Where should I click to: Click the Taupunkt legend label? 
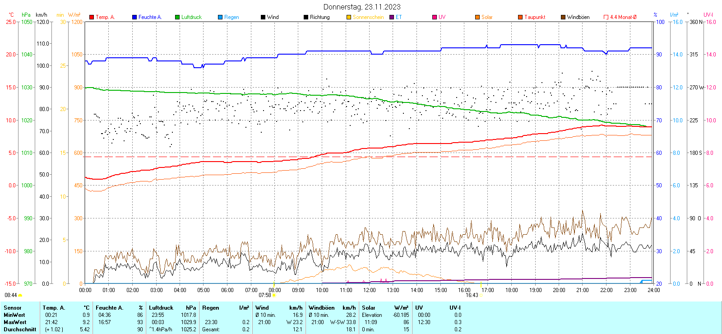tap(535, 17)
